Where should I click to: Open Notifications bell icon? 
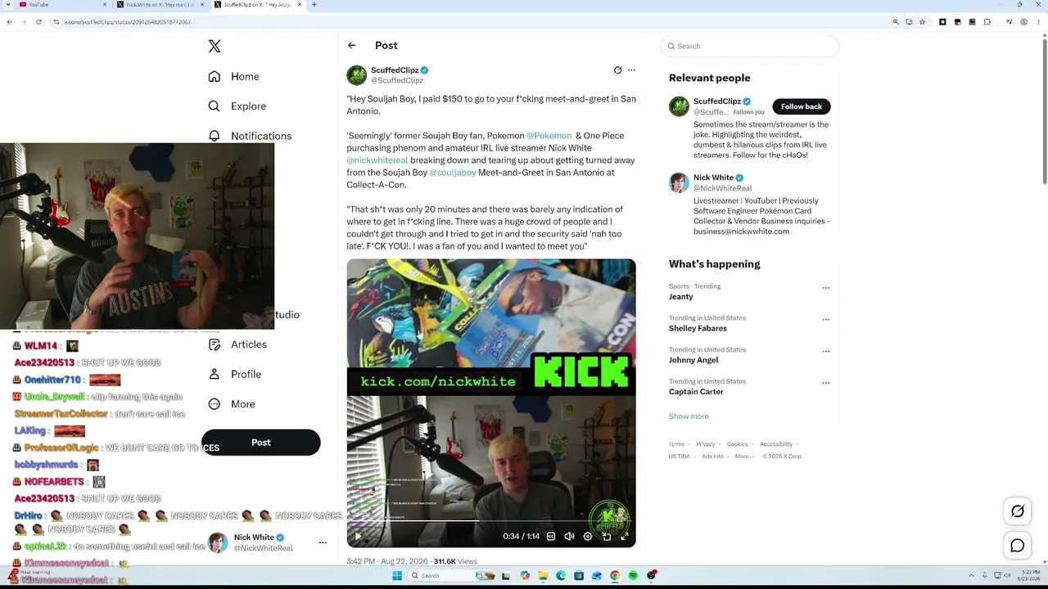coord(215,136)
